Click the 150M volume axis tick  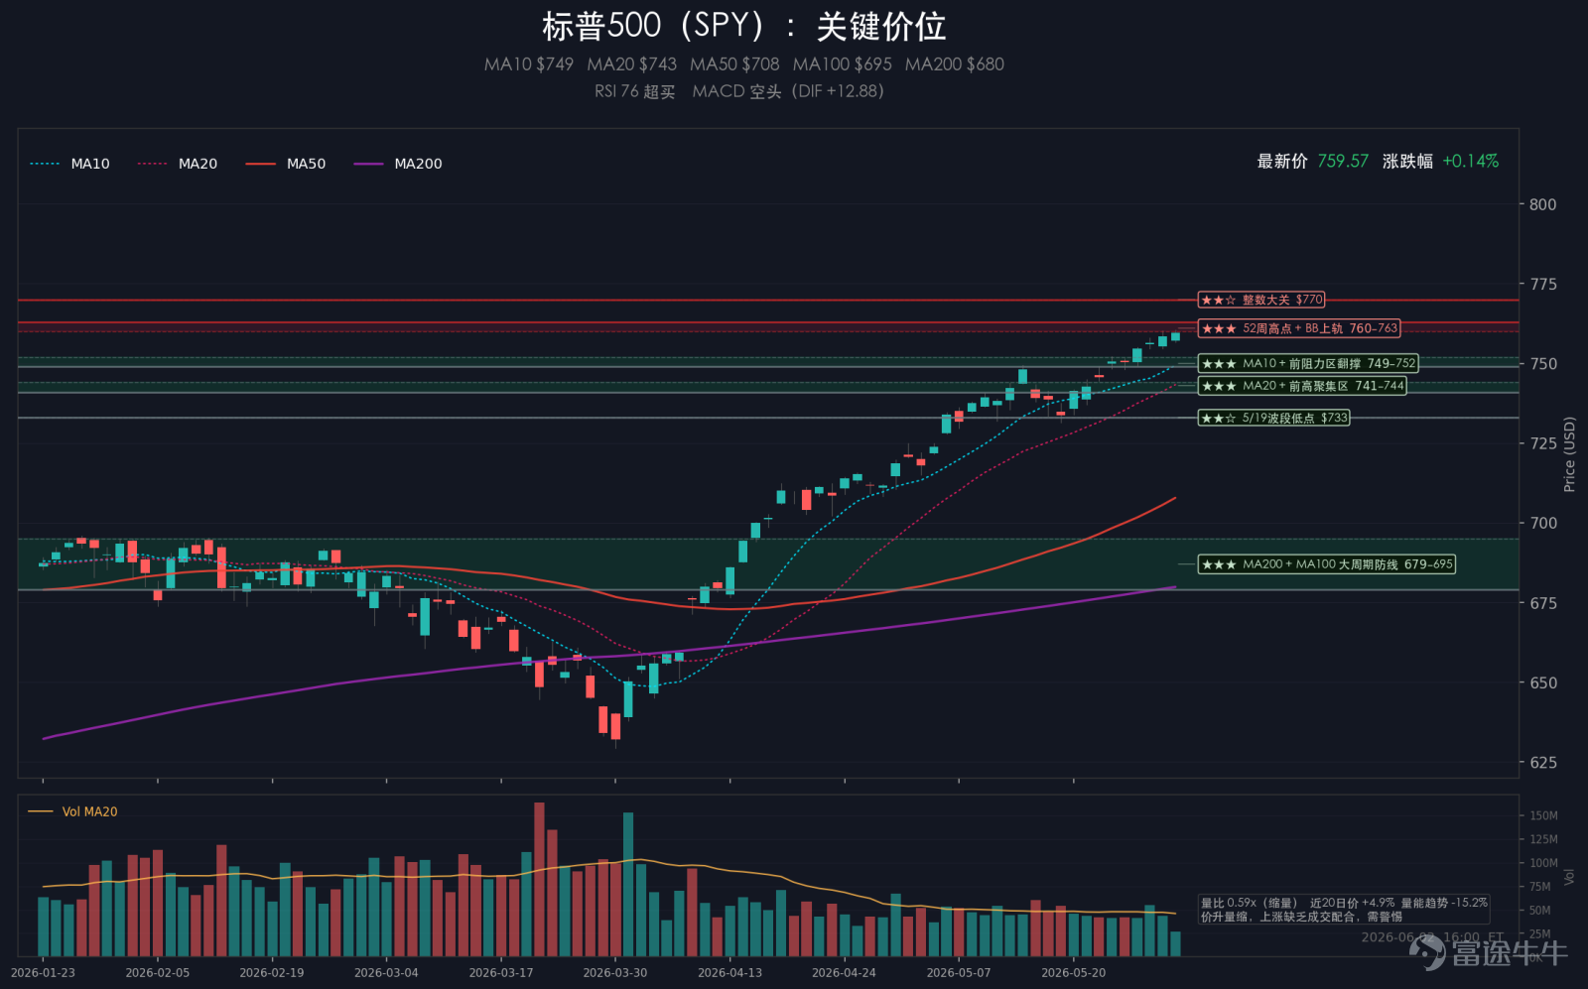click(1543, 815)
